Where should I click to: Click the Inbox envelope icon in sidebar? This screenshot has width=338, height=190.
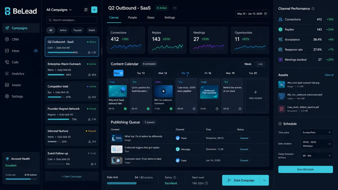7,51
